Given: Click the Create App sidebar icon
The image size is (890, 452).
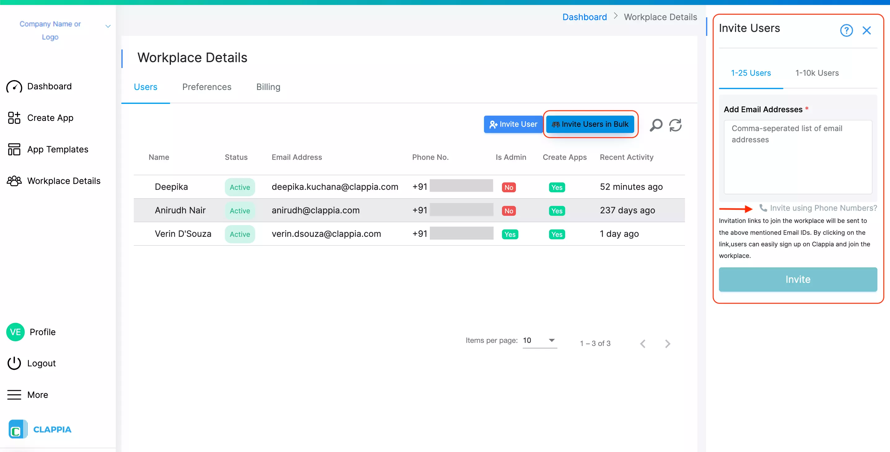Looking at the screenshot, I should click(14, 117).
